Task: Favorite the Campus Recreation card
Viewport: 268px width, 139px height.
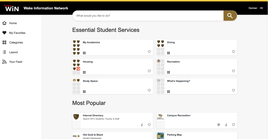Action: pyautogui.click(x=233, y=125)
